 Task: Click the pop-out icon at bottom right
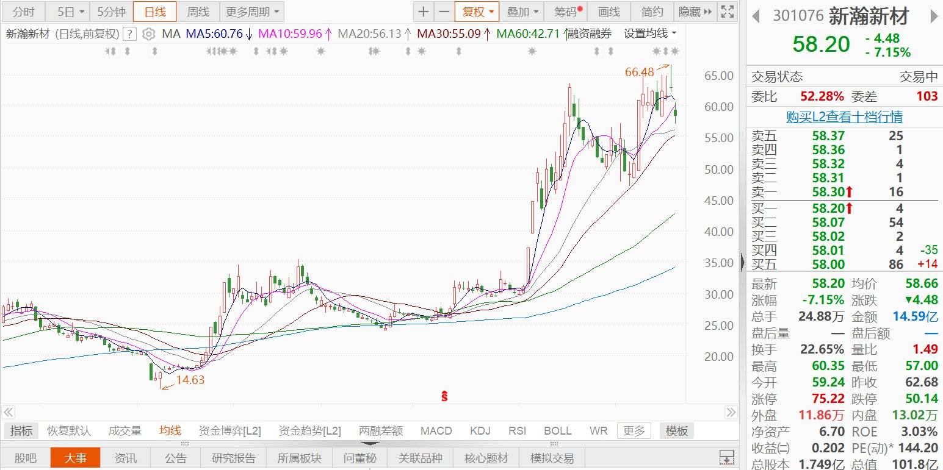point(726,457)
